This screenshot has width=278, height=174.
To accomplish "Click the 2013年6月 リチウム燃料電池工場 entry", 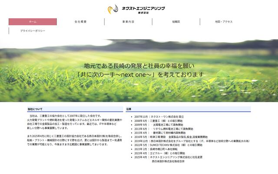I will click(164, 129).
